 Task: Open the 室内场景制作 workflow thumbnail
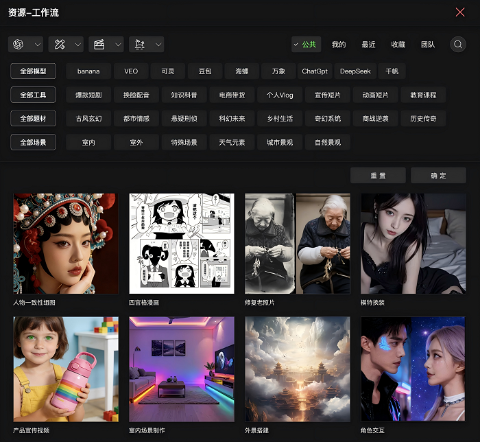(x=182, y=369)
